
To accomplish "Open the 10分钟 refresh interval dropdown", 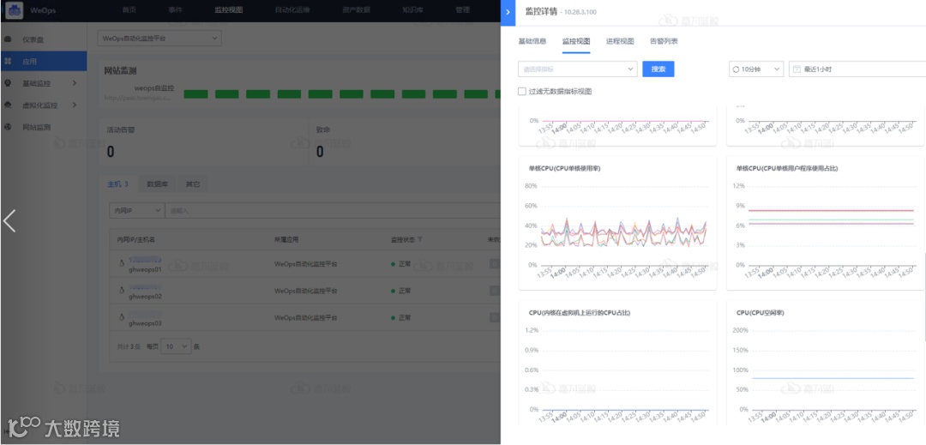I will pyautogui.click(x=756, y=69).
